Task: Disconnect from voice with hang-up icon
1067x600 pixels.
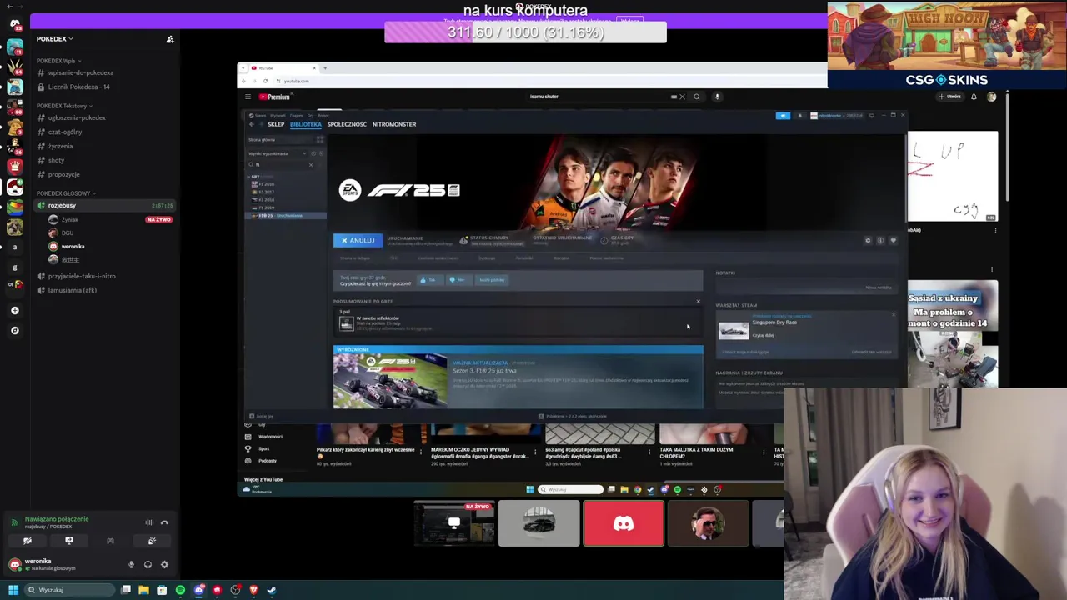Action: [x=164, y=522]
